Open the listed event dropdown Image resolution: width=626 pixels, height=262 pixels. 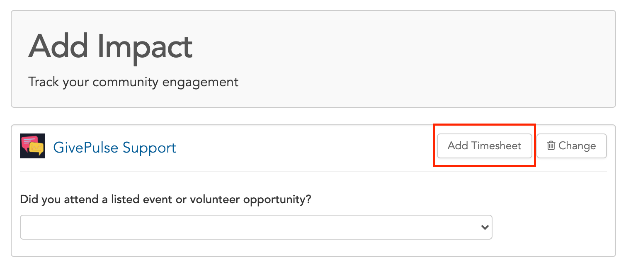click(x=256, y=227)
